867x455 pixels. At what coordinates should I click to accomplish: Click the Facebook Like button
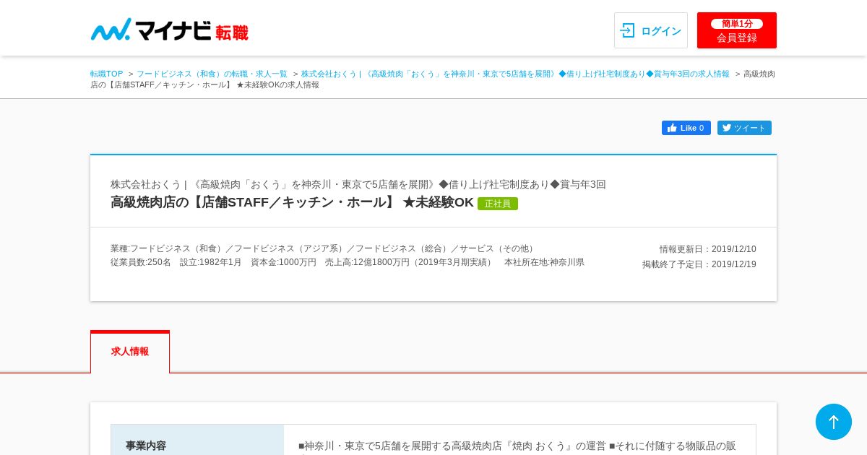686,128
